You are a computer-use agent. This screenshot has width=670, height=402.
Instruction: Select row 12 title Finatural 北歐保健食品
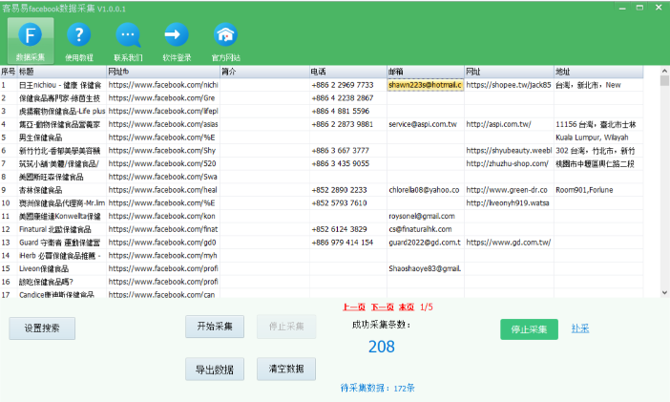point(61,229)
